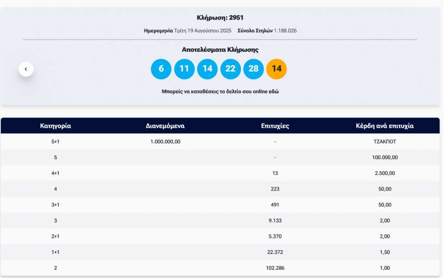Go to previous draw with left chevron
The width and height of the screenshot is (444, 278).
click(x=26, y=69)
